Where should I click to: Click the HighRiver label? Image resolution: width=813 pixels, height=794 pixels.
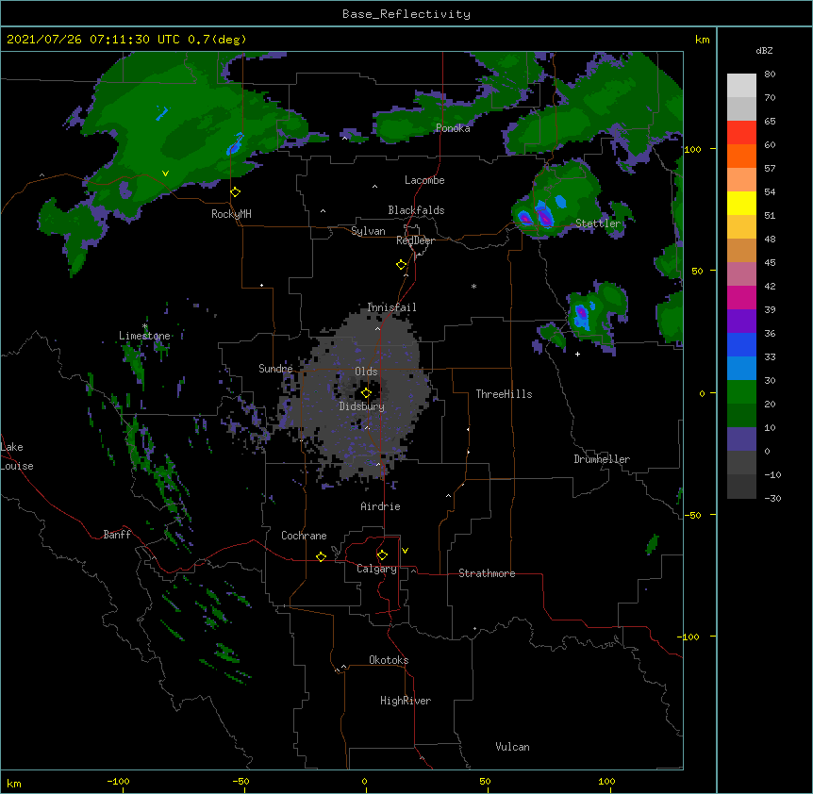coord(406,701)
